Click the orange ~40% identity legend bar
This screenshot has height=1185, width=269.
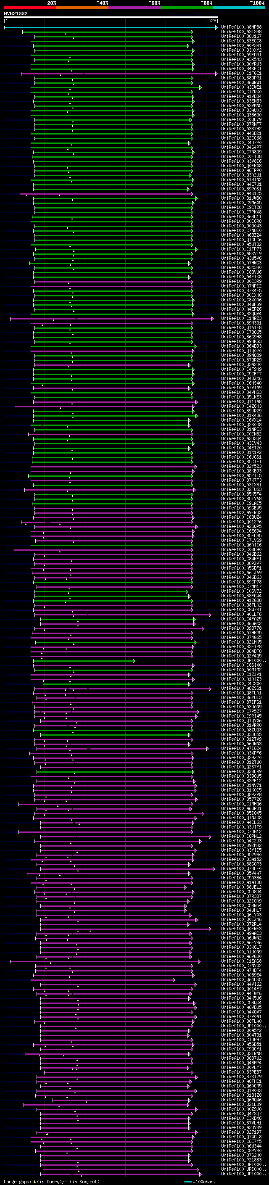82,8
